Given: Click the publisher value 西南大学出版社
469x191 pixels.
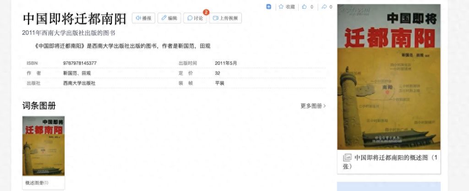Looking at the screenshot, I should 79,83.
